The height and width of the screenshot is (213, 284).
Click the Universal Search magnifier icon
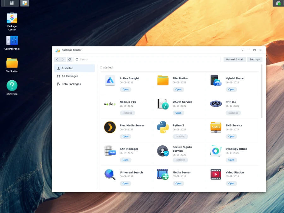(110, 174)
